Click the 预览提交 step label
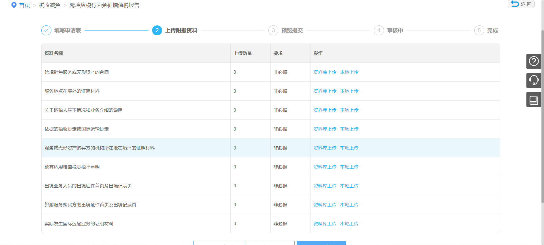This screenshot has width=544, height=245. point(292,30)
